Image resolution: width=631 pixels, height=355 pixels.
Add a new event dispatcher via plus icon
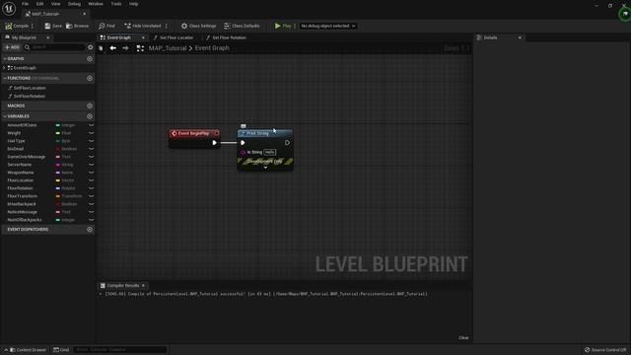click(90, 230)
